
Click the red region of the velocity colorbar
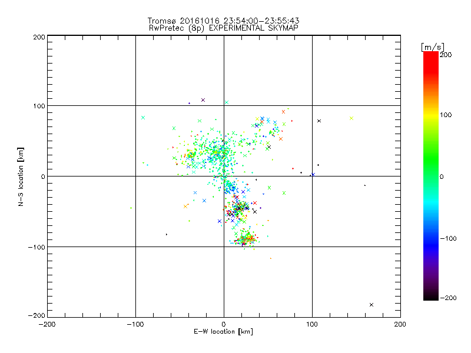[x=431, y=62]
